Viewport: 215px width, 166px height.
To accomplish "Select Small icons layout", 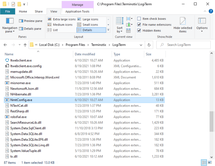I will (87, 25).
